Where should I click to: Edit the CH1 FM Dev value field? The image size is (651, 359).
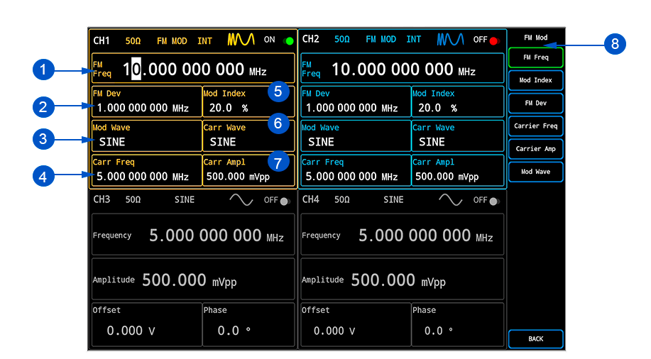pyautogui.click(x=146, y=101)
